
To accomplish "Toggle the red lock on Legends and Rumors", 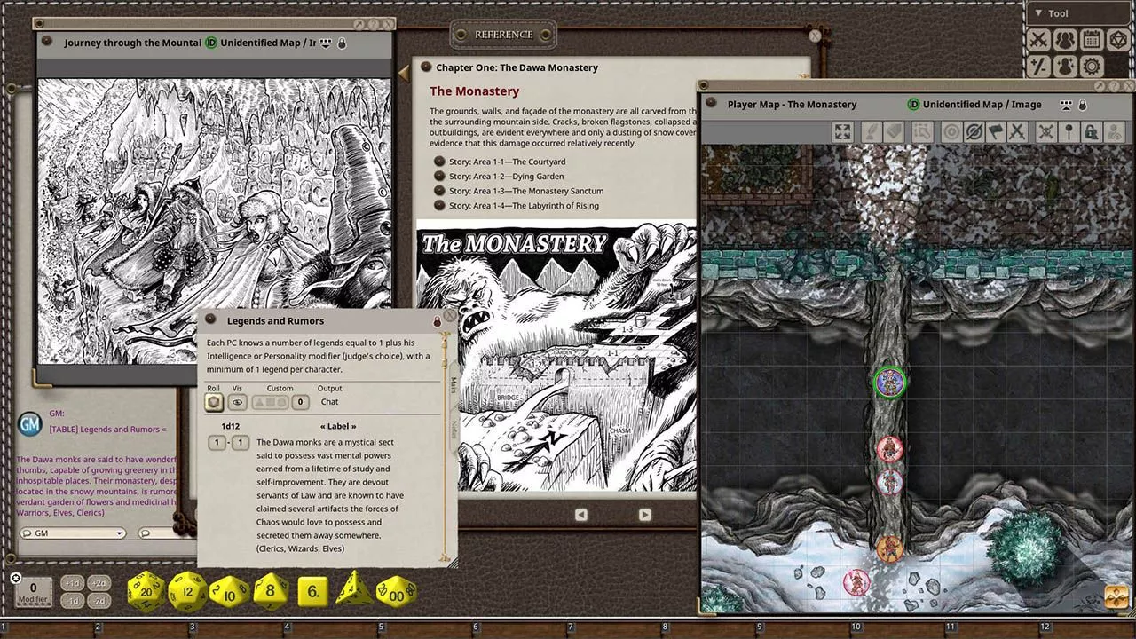I will tap(437, 321).
